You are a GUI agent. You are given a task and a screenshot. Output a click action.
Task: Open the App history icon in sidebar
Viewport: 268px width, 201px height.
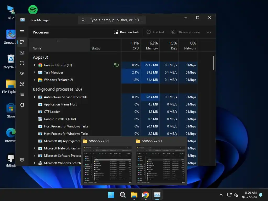coord(22,63)
